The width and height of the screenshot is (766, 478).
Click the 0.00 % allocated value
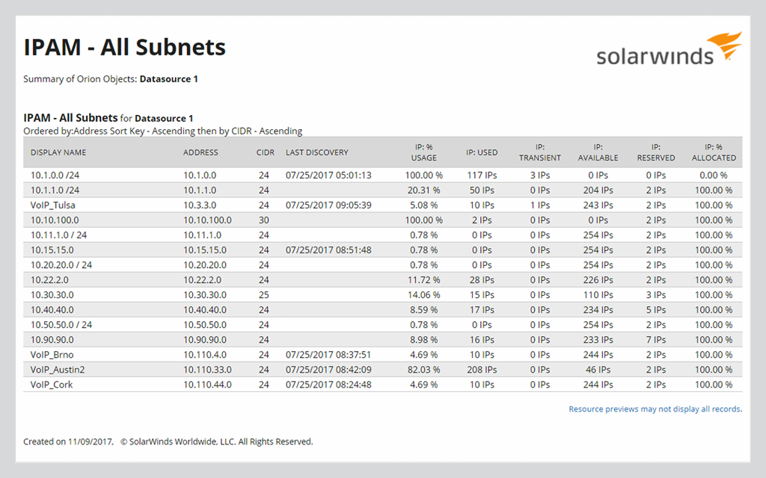(x=714, y=175)
